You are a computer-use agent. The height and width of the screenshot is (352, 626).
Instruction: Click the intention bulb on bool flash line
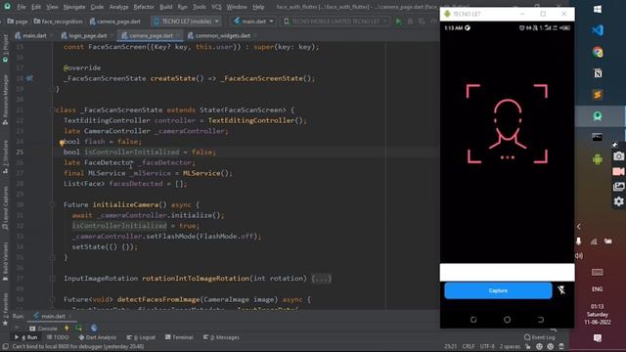pos(62,142)
